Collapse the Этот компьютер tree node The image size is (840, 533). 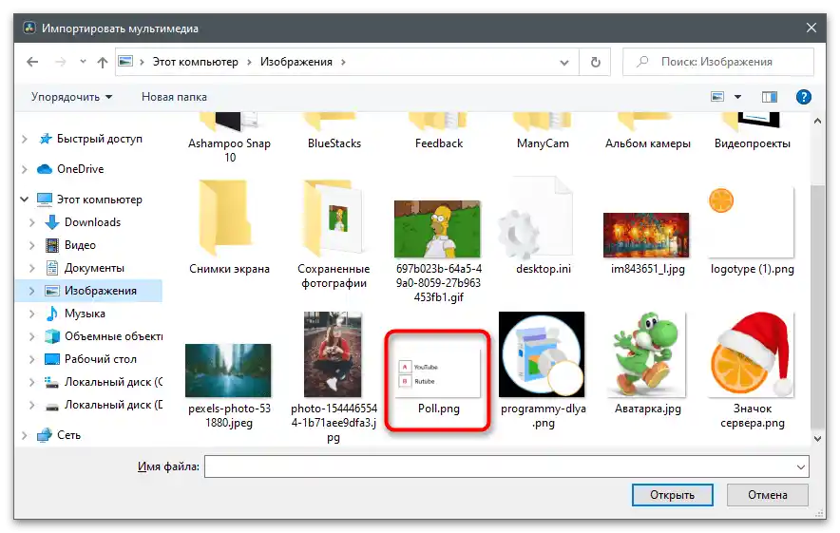[25, 200]
